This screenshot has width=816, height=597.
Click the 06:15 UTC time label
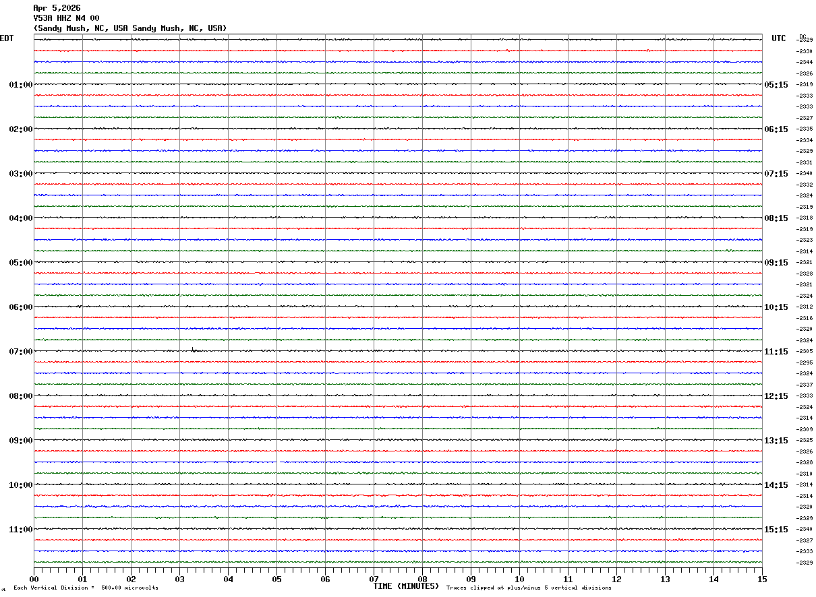776,129
